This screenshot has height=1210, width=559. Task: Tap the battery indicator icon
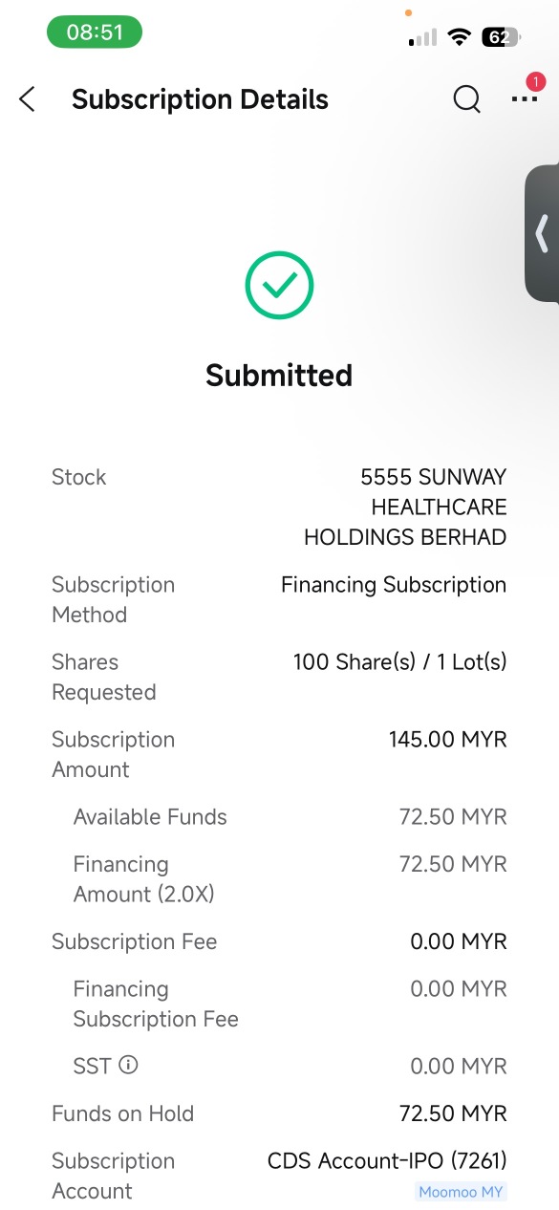(x=502, y=37)
